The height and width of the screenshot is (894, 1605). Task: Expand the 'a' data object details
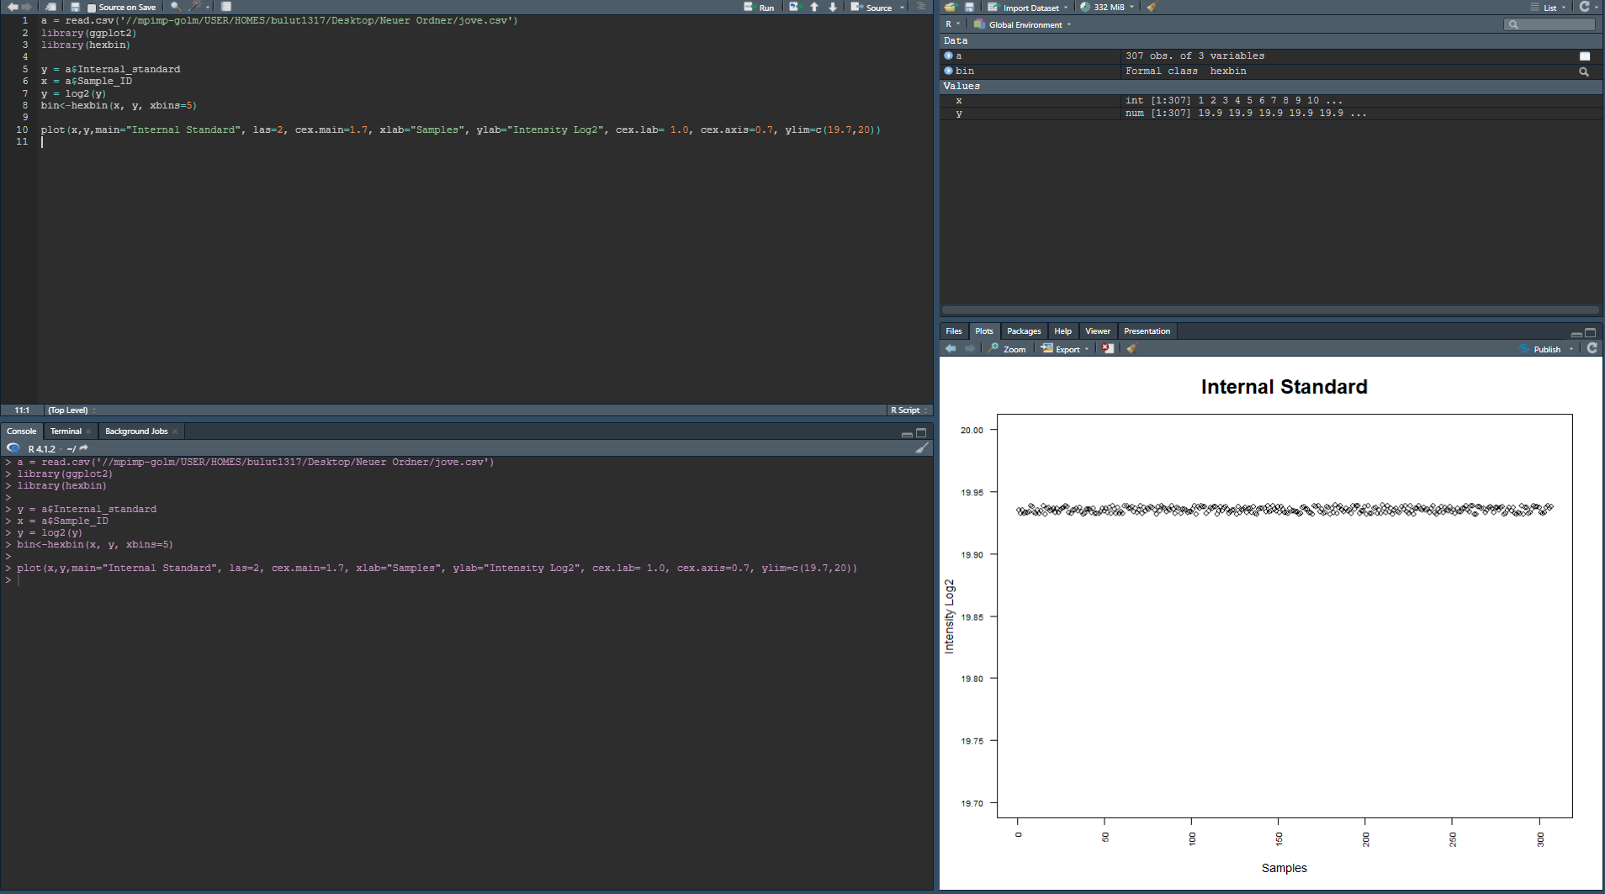(948, 56)
